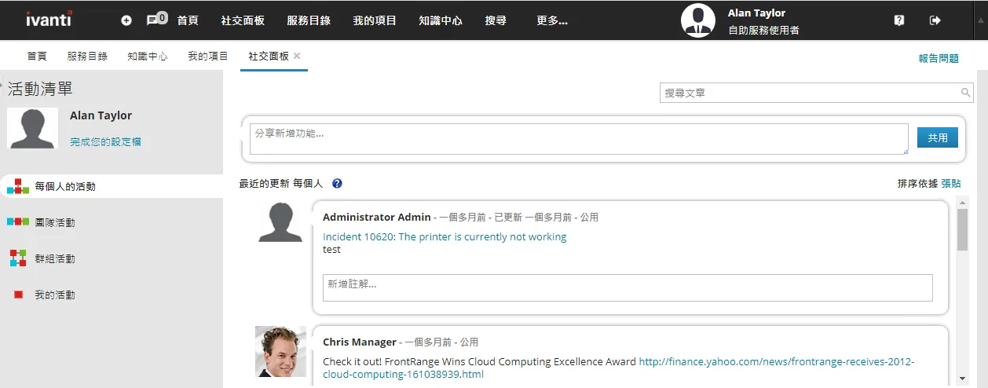The image size is (988, 388).
Task: Open 我的項目 in the top navigation
Action: coord(375,20)
